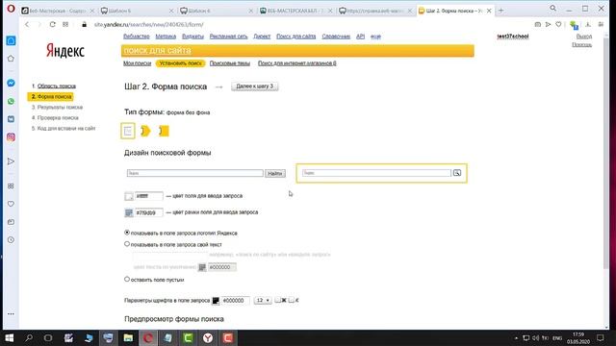Click the #7f9db9 border color input

point(148,212)
